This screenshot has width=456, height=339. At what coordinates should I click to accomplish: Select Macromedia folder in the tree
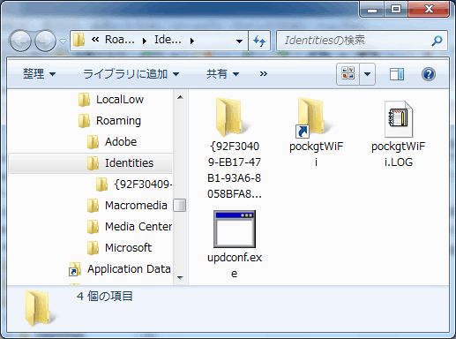tap(136, 206)
